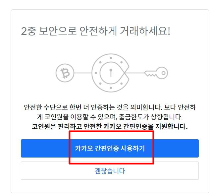Click the bottommost dot on vault ring

pyautogui.click(x=111, y=88)
